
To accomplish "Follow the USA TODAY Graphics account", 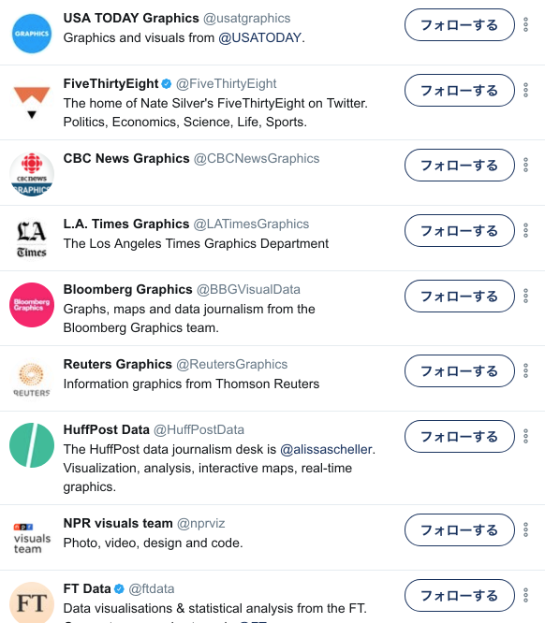I will pos(460,25).
